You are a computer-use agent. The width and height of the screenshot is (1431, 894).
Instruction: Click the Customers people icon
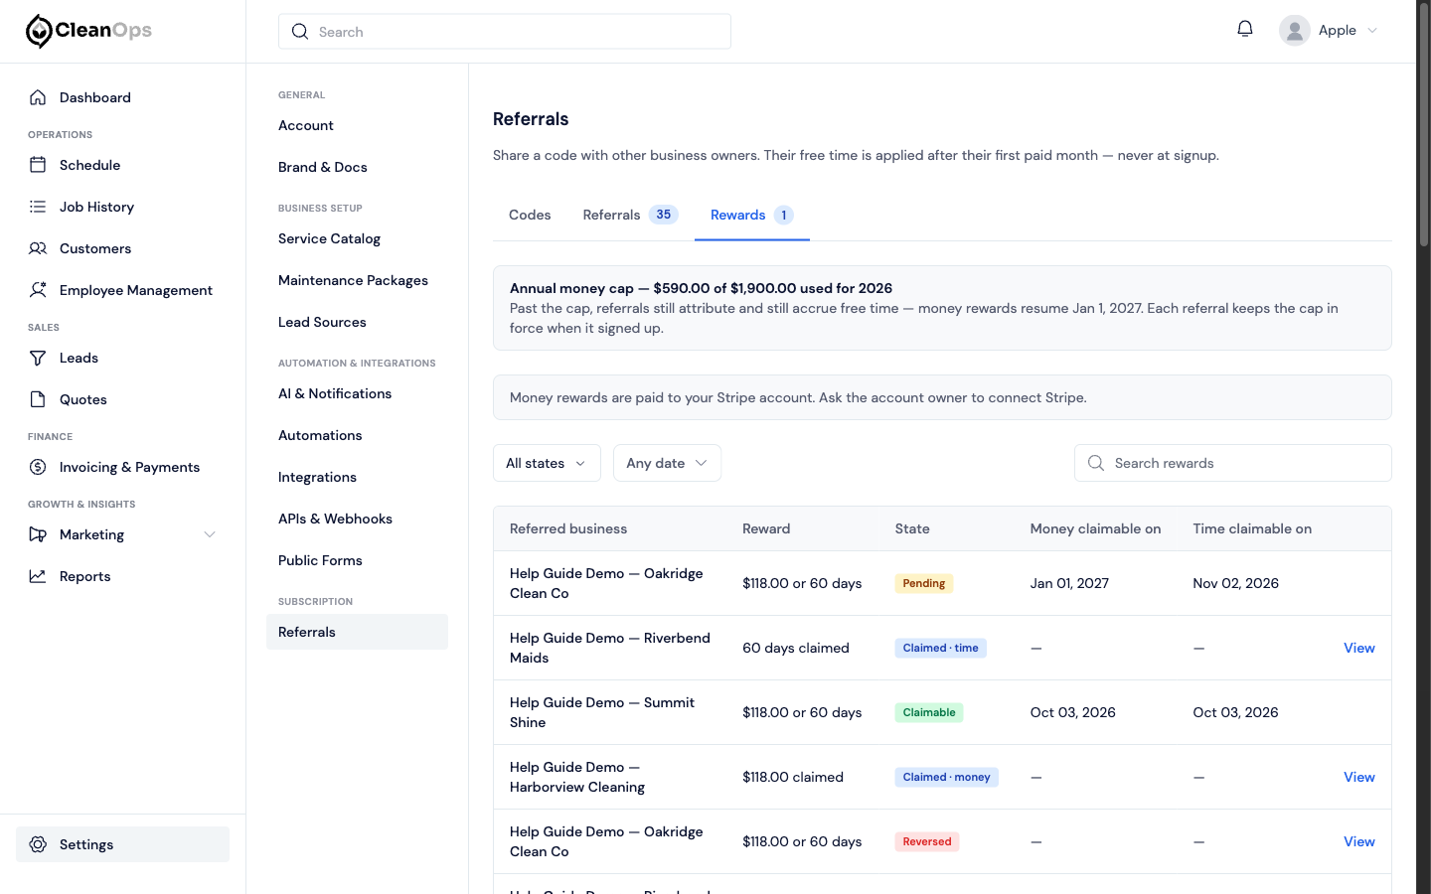coord(38,248)
